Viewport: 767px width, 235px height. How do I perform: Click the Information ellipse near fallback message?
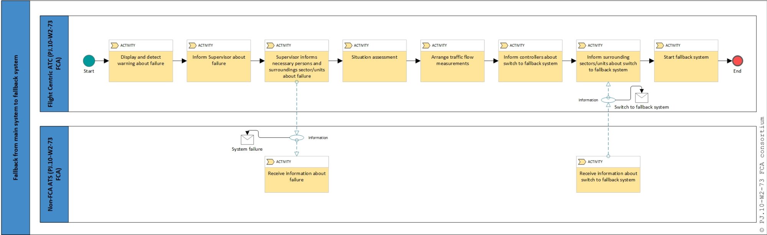[x=608, y=100]
